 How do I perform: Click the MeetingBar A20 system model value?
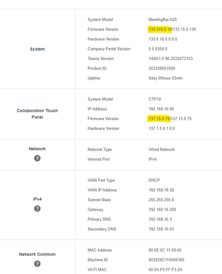[163, 19]
